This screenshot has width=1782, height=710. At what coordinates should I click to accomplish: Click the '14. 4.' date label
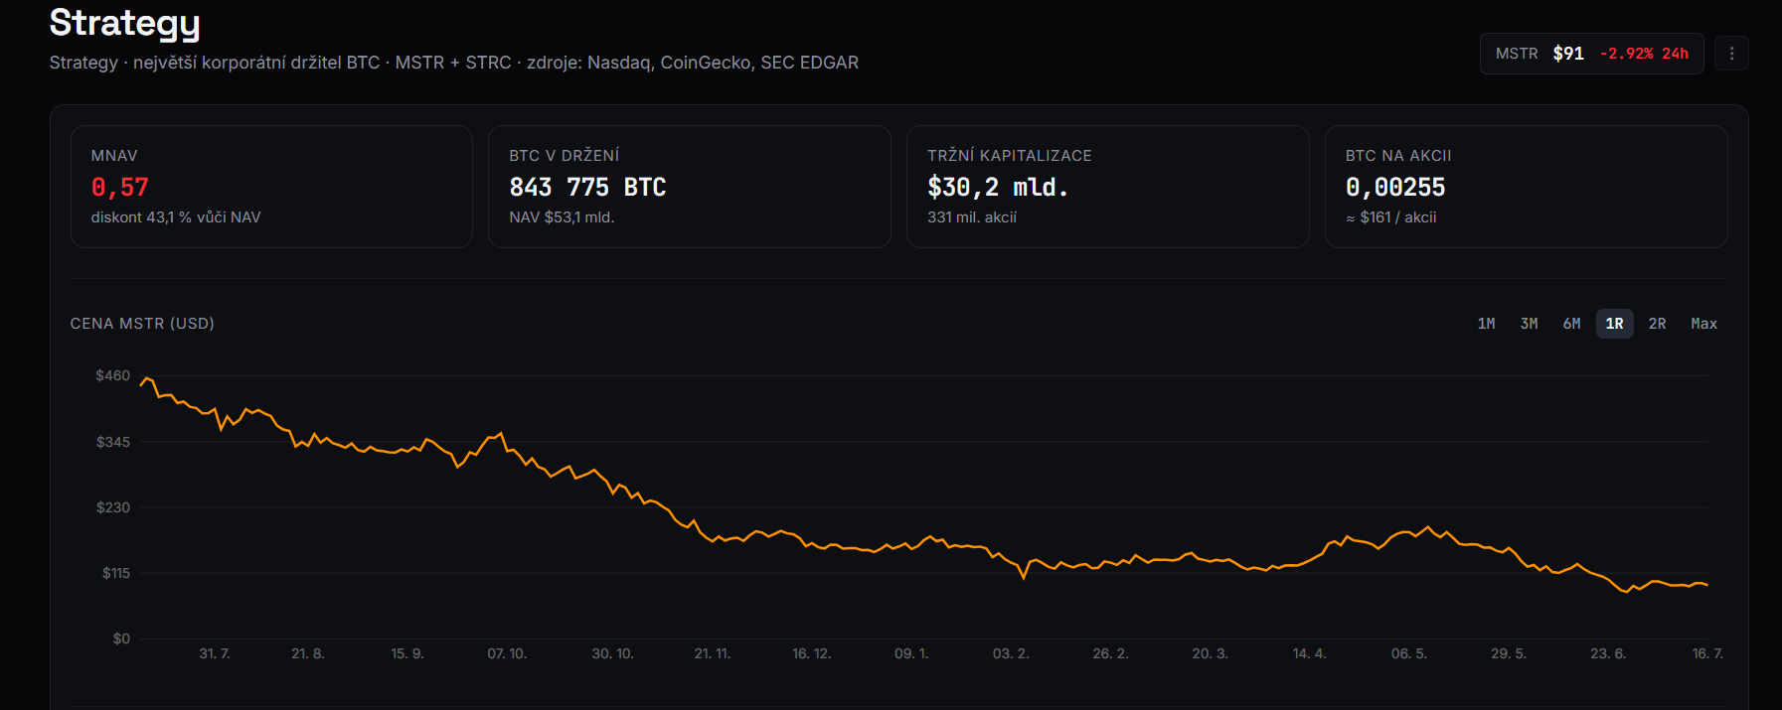coord(1309,653)
